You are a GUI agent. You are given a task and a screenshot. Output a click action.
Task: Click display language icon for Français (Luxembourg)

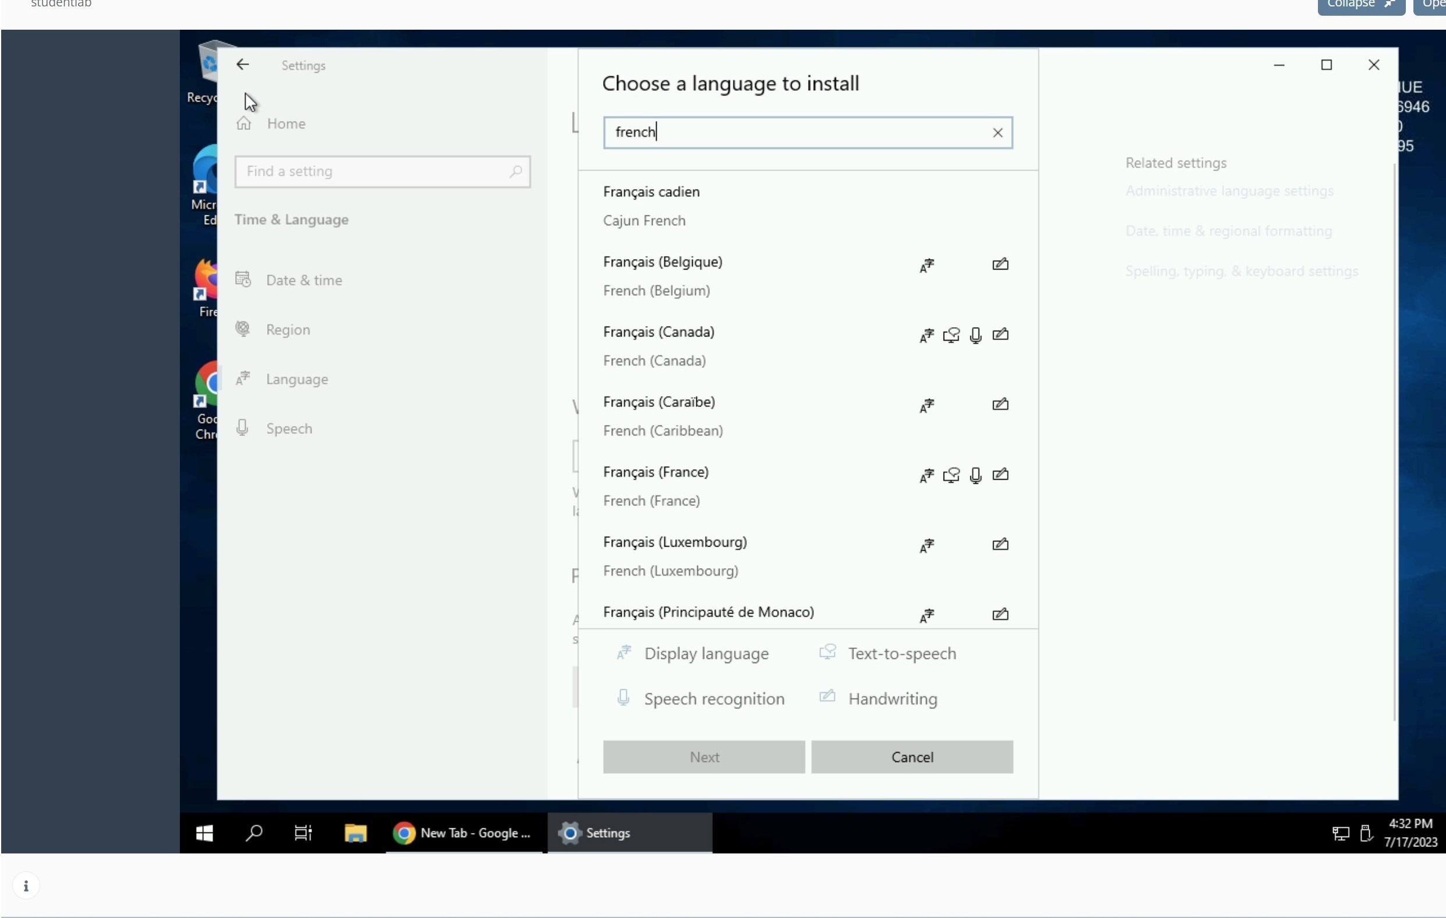coord(927,546)
